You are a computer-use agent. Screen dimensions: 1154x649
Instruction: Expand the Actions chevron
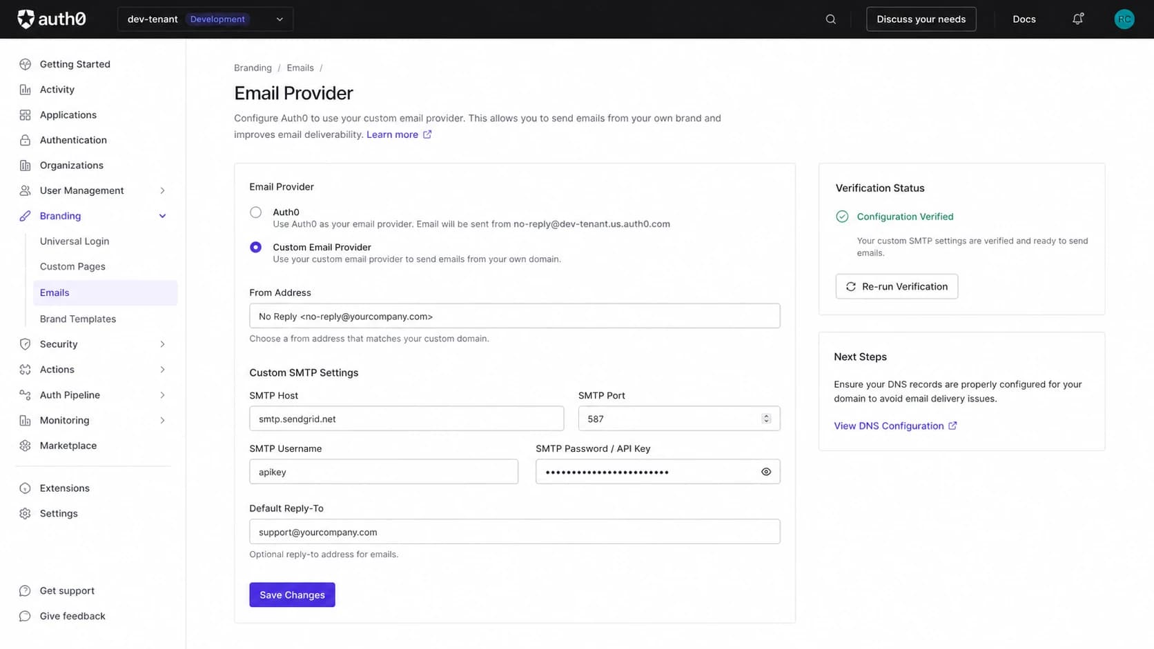163,370
